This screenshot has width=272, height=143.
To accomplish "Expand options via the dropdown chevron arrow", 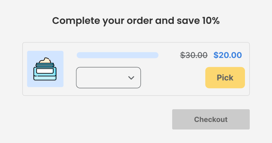I will (131, 78).
